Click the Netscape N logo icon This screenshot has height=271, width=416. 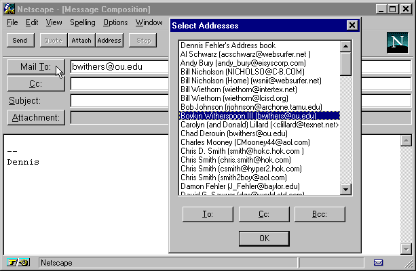[x=396, y=41]
